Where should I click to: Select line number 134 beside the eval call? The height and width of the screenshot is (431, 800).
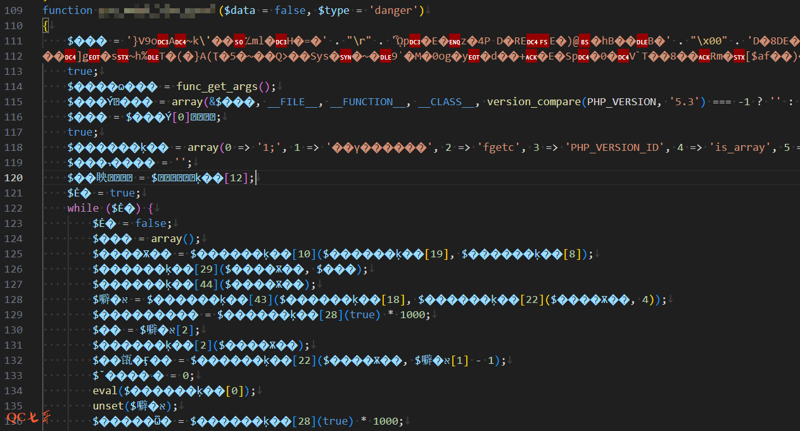[x=13, y=390]
